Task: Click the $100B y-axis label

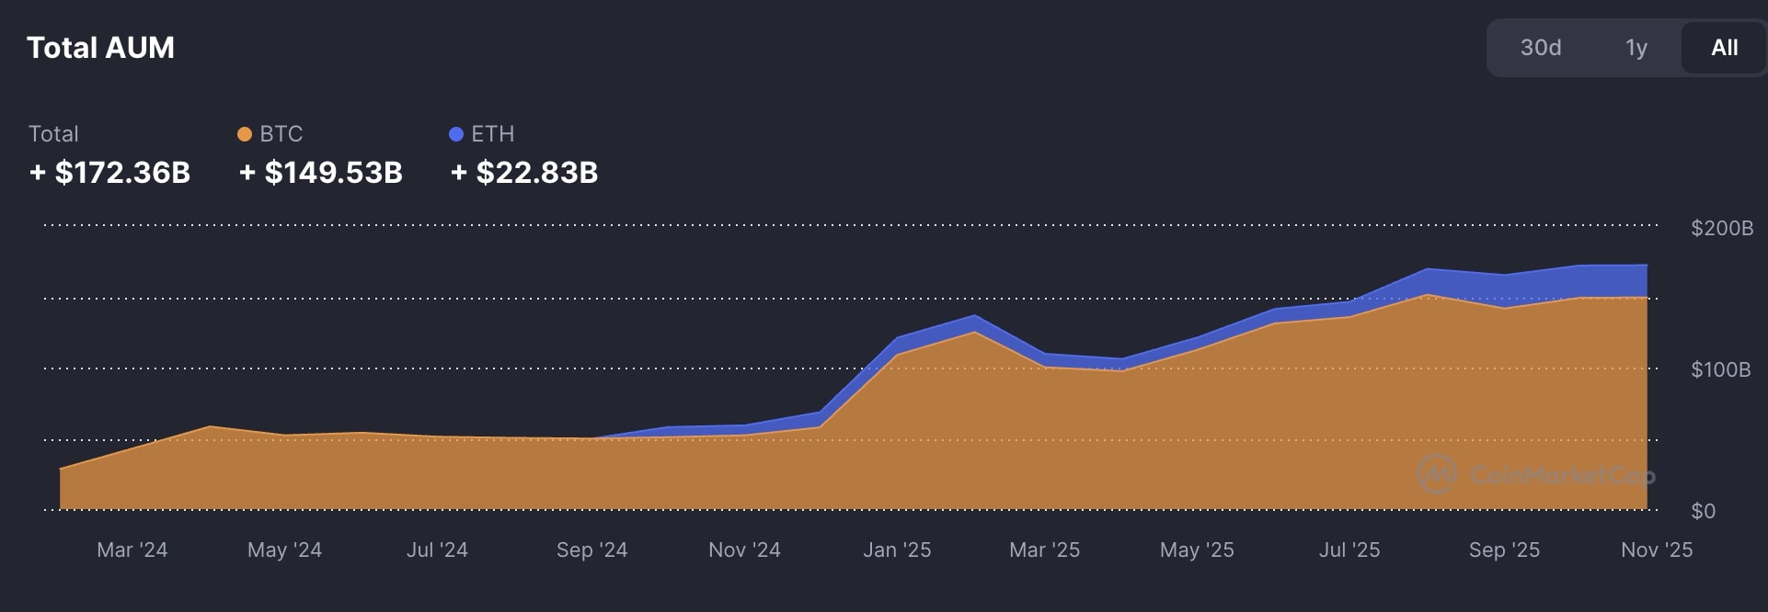Action: [1720, 369]
